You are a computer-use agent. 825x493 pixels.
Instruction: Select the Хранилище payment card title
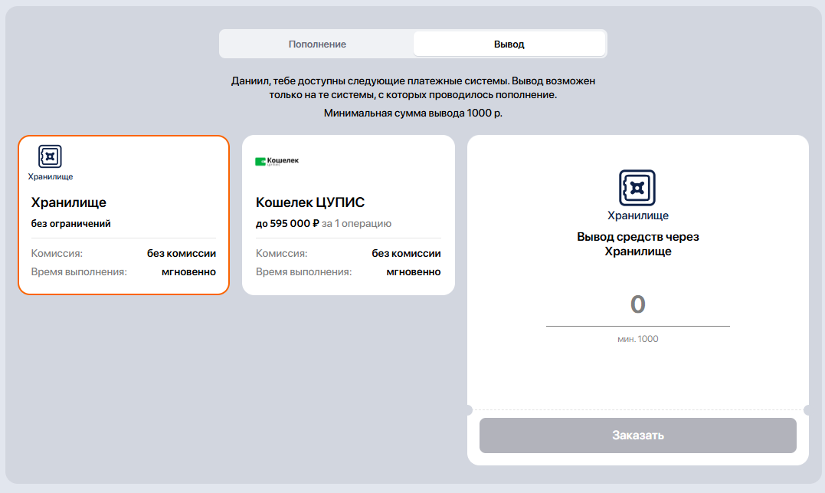(x=69, y=202)
